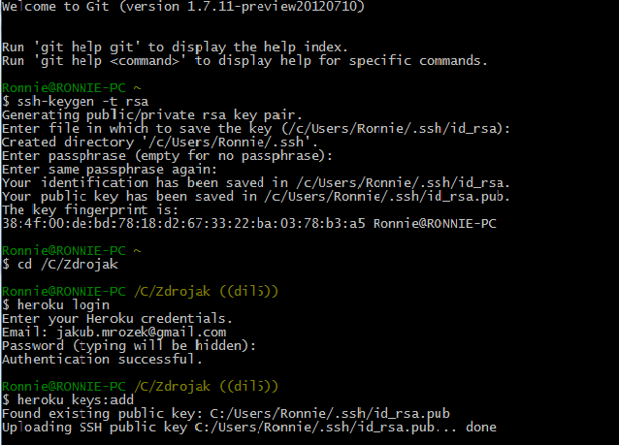Click the 'Password (typing will be hidden)' prompt
Screen dimensions: 619x445
[x=129, y=346]
